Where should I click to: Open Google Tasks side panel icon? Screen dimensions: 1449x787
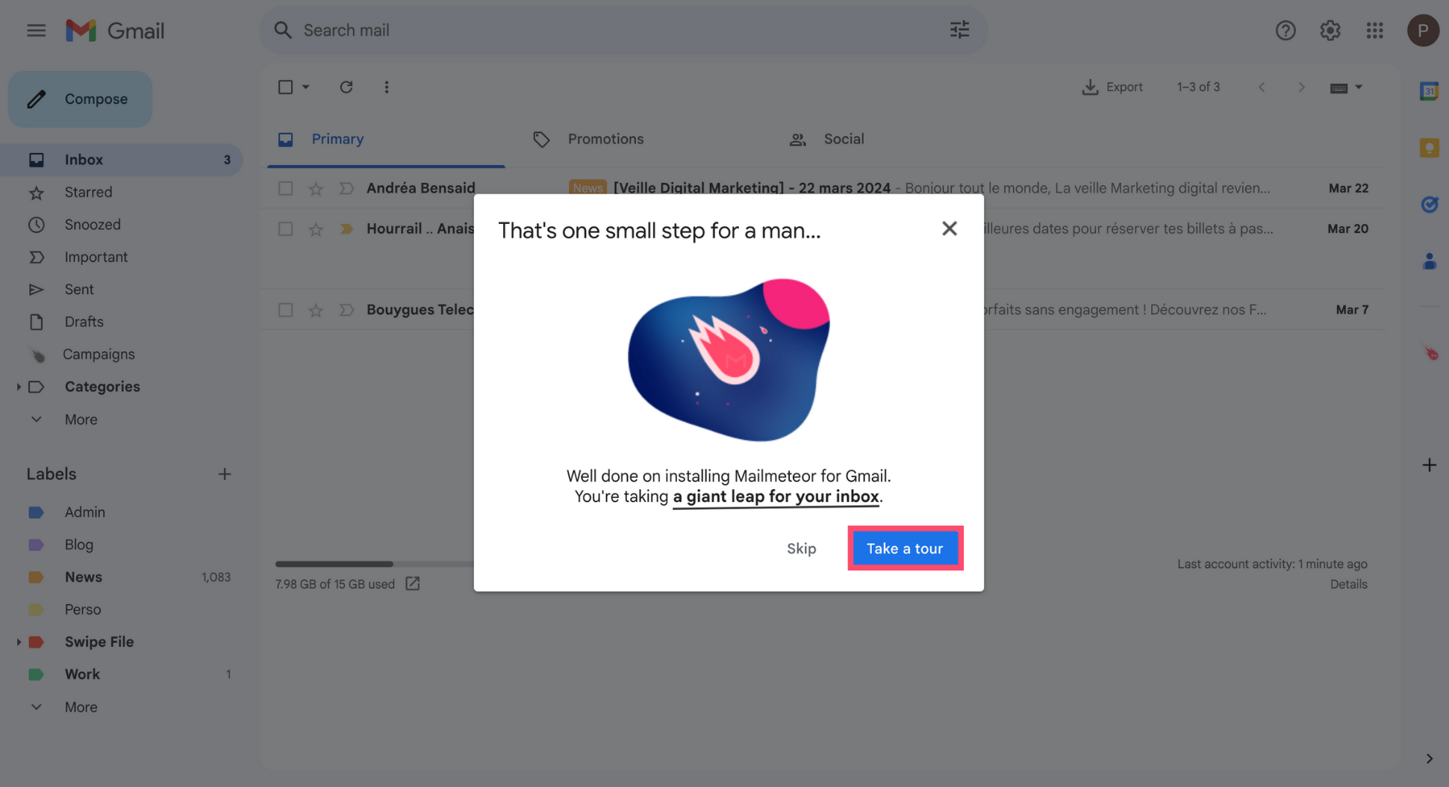click(x=1429, y=205)
